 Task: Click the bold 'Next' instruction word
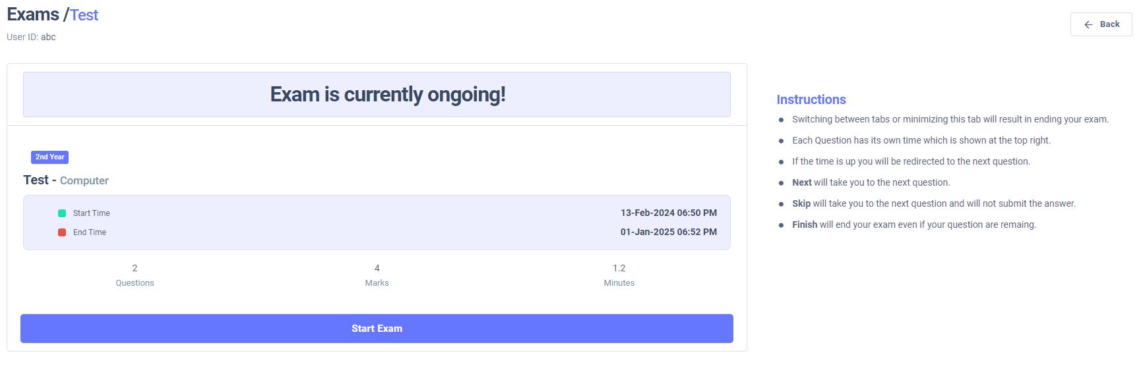801,182
